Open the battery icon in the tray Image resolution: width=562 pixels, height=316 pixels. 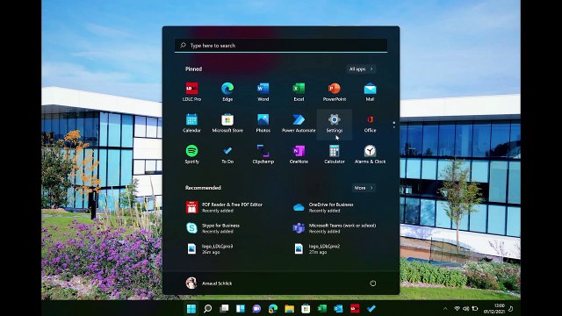pyautogui.click(x=475, y=308)
